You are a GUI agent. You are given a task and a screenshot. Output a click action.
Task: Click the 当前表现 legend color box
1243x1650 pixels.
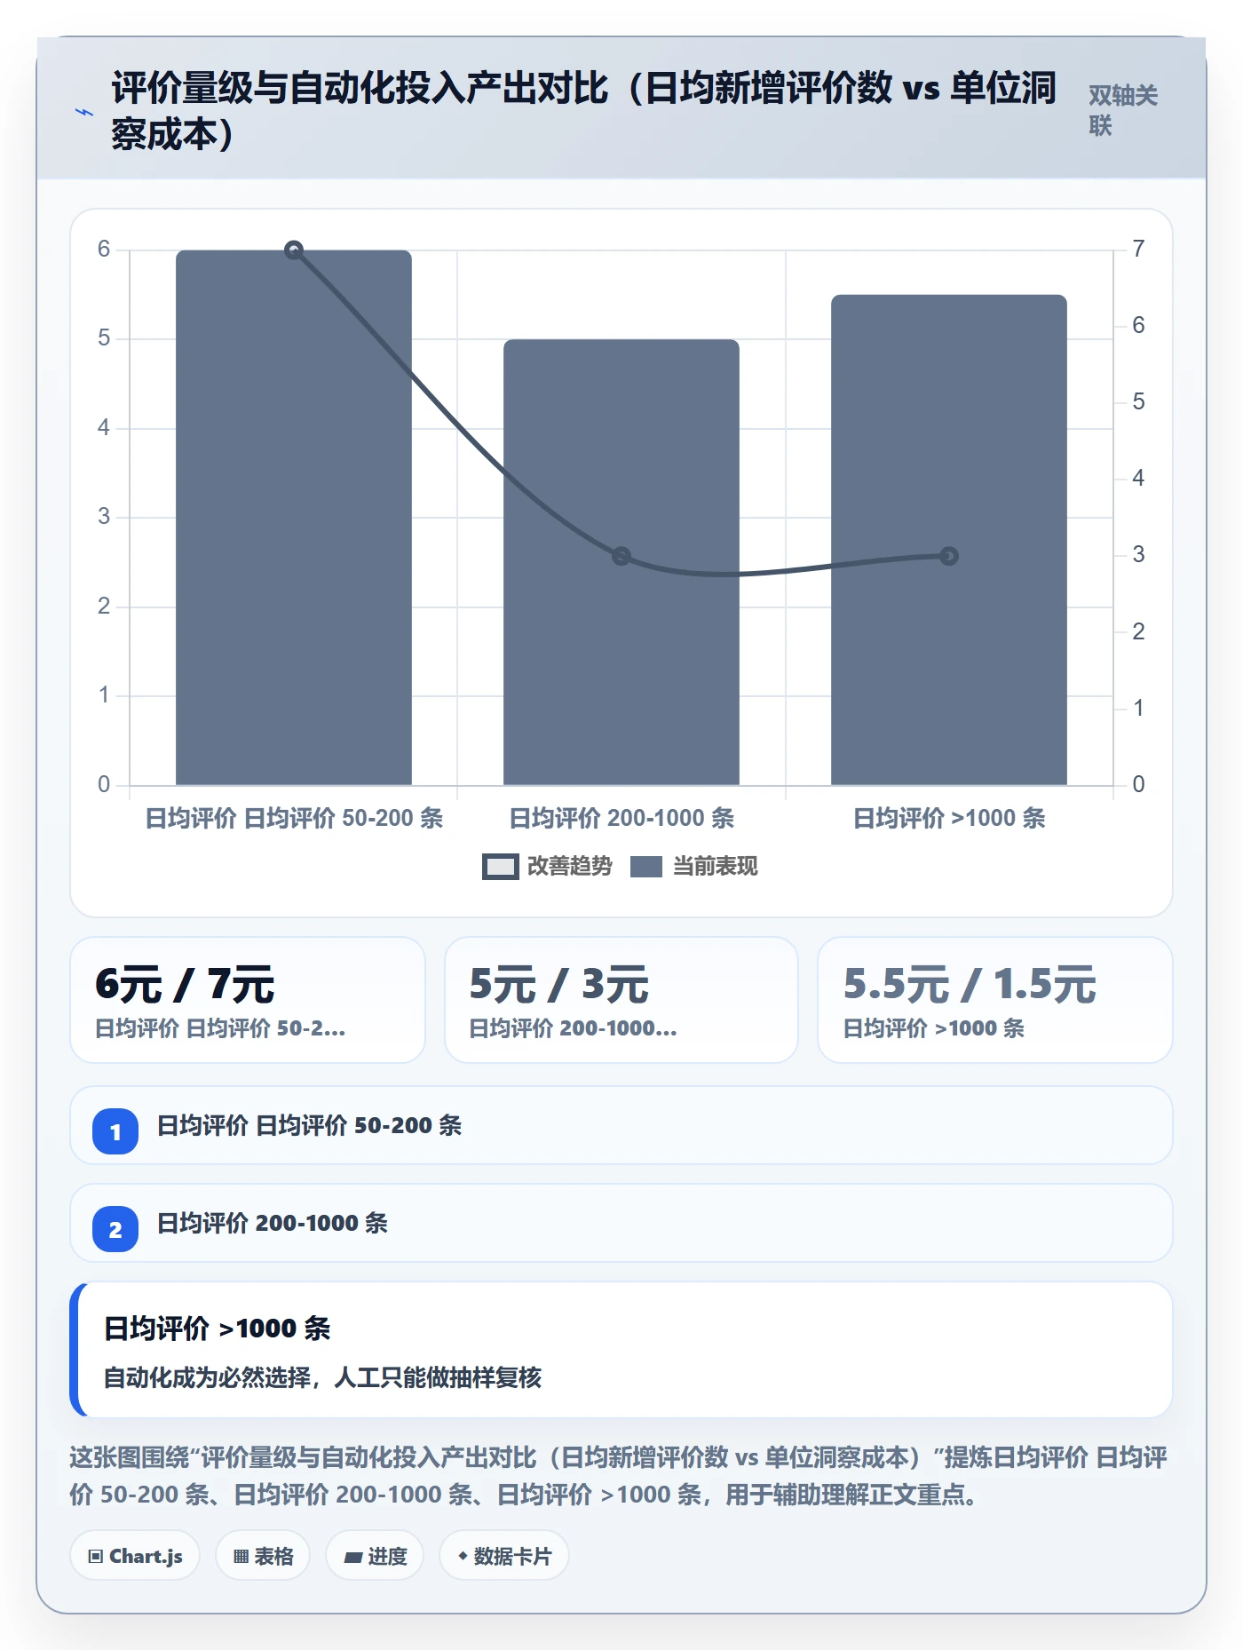click(646, 867)
